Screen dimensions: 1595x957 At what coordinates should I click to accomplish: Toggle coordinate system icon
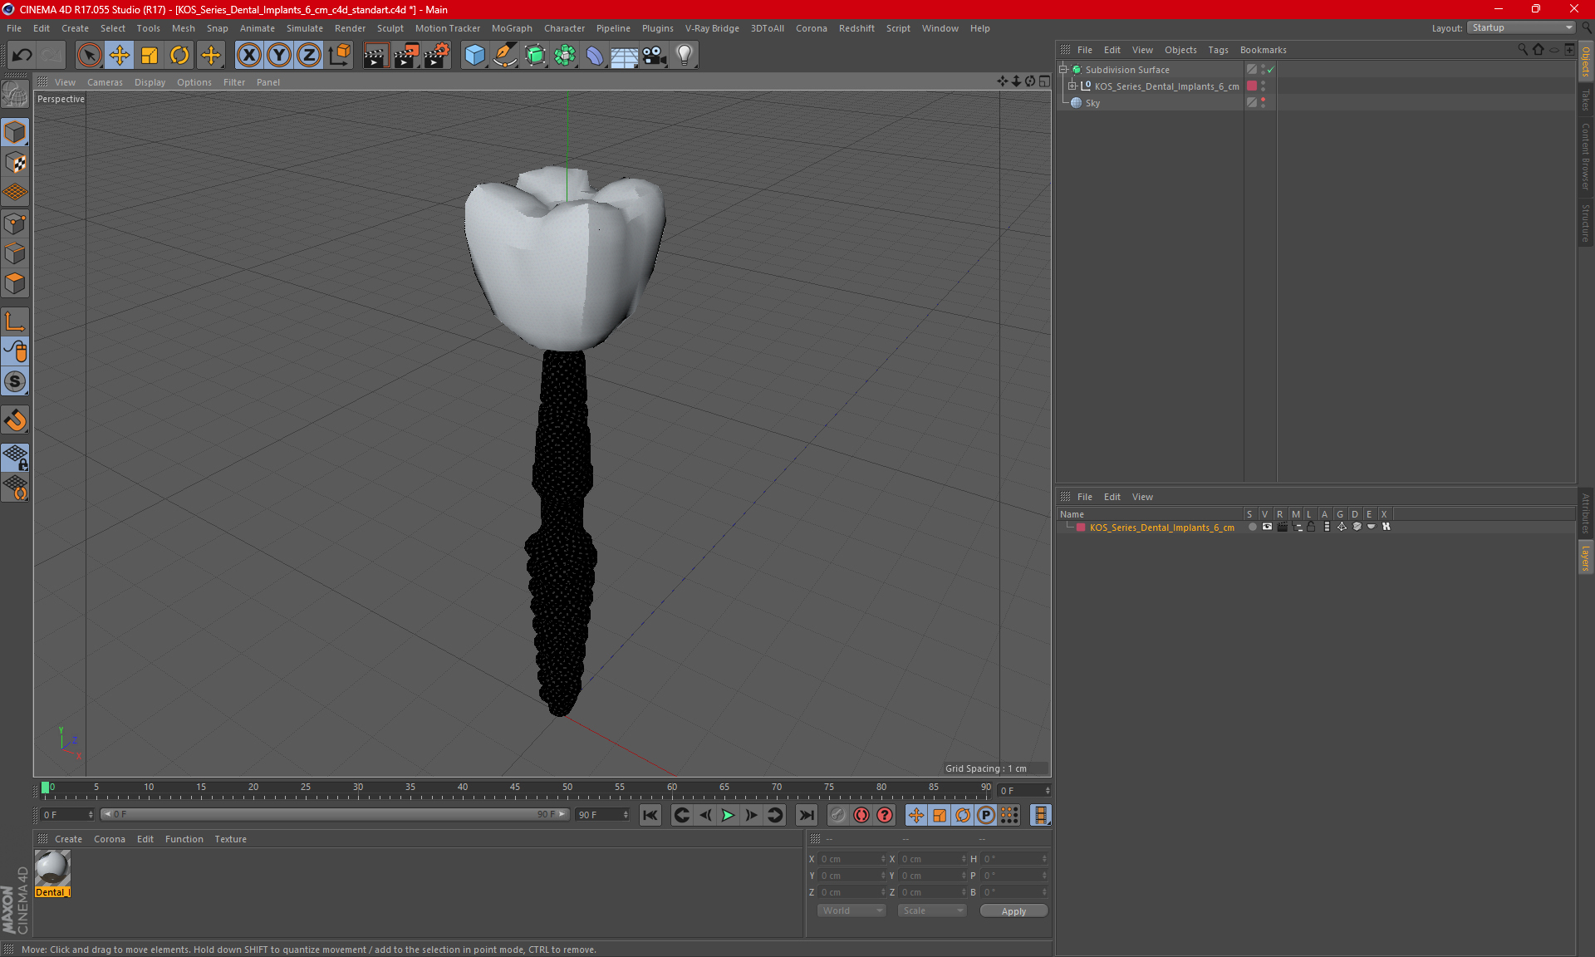(339, 56)
